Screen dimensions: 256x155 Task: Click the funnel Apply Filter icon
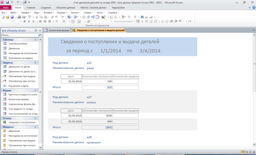[x=135, y=17]
